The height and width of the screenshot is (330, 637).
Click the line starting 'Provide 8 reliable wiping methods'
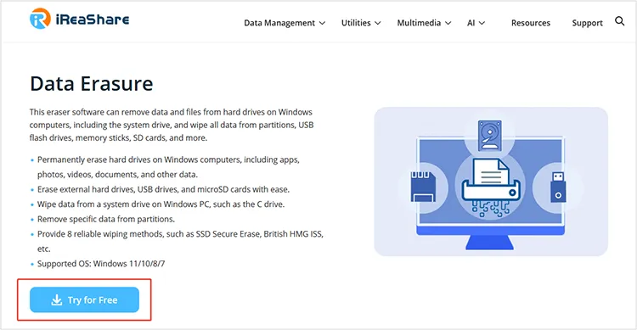(180, 241)
